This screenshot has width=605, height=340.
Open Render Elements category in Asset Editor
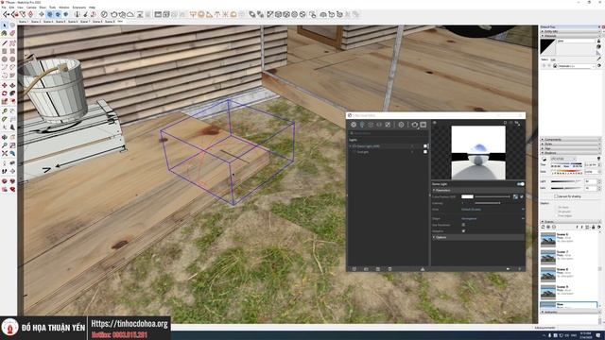click(379, 125)
